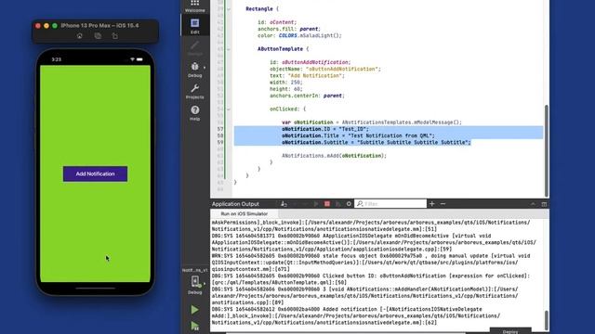The image size is (595, 334).
Task: Attach the debugger in the Application Output toolbar
Action: [337, 204]
